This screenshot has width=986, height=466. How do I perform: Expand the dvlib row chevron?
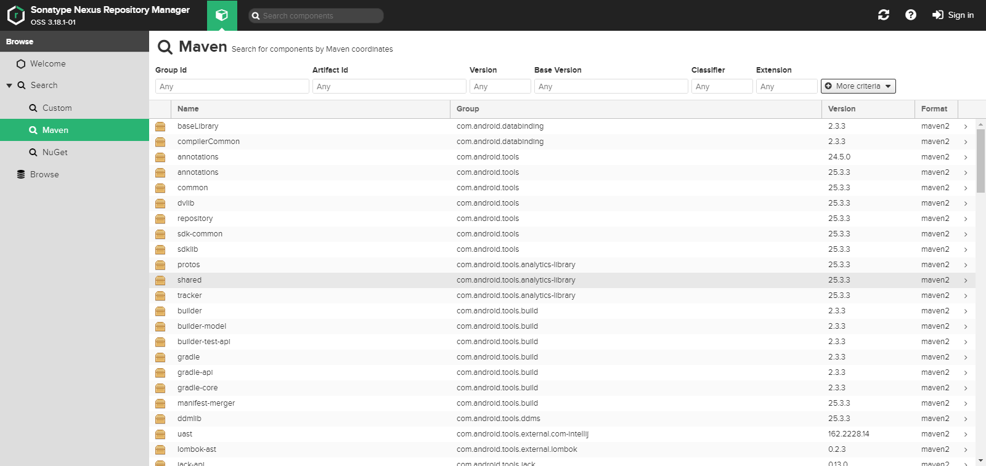[x=966, y=203]
